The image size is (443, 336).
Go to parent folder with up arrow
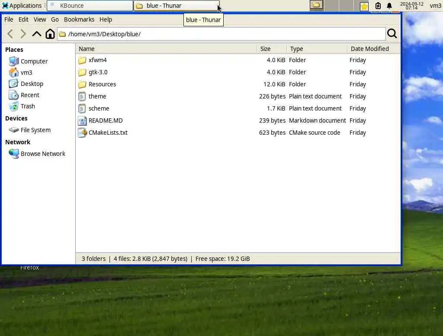(x=37, y=34)
